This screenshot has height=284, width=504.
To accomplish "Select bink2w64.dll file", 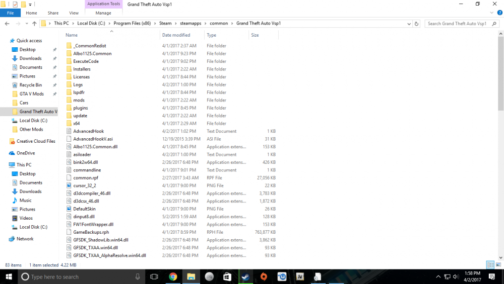I will click(86, 162).
